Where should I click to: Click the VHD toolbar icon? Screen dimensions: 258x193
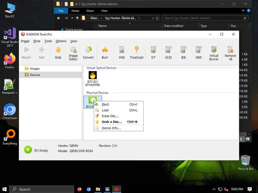click(122, 53)
